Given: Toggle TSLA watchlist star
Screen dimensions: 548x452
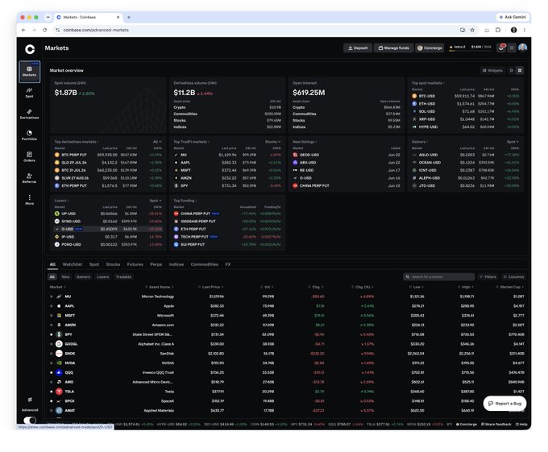Looking at the screenshot, I should [x=52, y=392].
